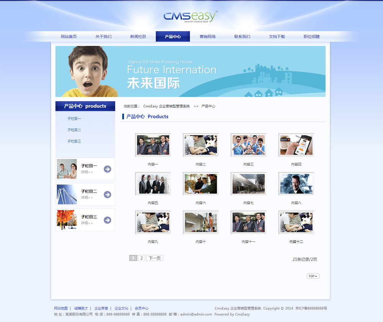
Task: Switch to 新闻栏目 in navigation bar
Action: click(138, 37)
